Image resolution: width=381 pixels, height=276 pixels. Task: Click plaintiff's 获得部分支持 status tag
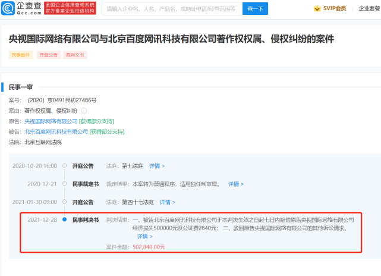[96, 121]
